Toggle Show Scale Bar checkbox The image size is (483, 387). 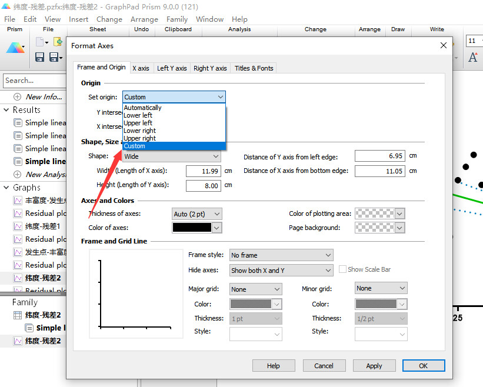[342, 269]
